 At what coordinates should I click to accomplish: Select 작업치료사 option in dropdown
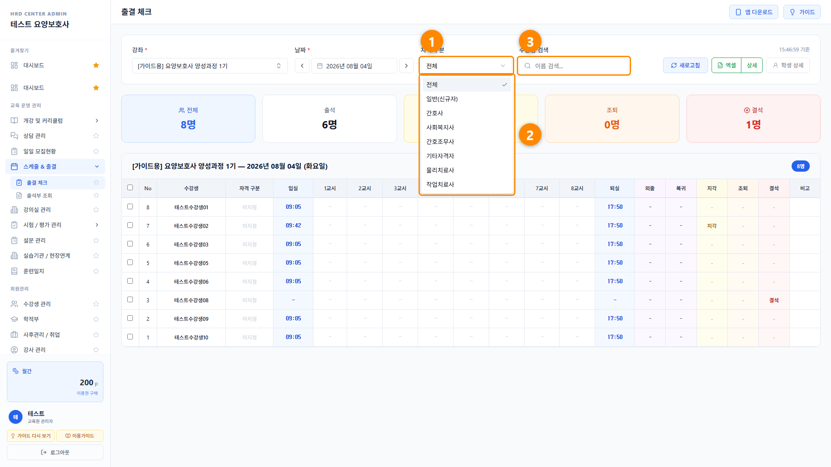pyautogui.click(x=467, y=185)
